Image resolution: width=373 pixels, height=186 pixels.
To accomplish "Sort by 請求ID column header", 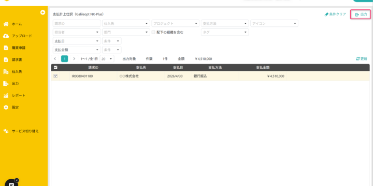I will [93, 68].
